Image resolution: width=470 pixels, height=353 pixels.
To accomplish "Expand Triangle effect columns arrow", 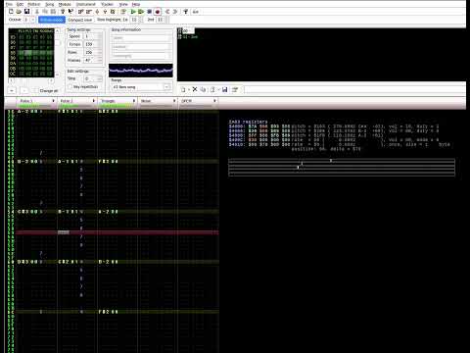I will click(x=134, y=101).
